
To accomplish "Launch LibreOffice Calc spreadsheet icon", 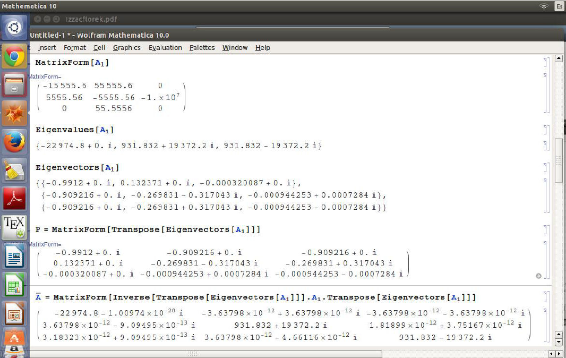I will tap(14, 286).
